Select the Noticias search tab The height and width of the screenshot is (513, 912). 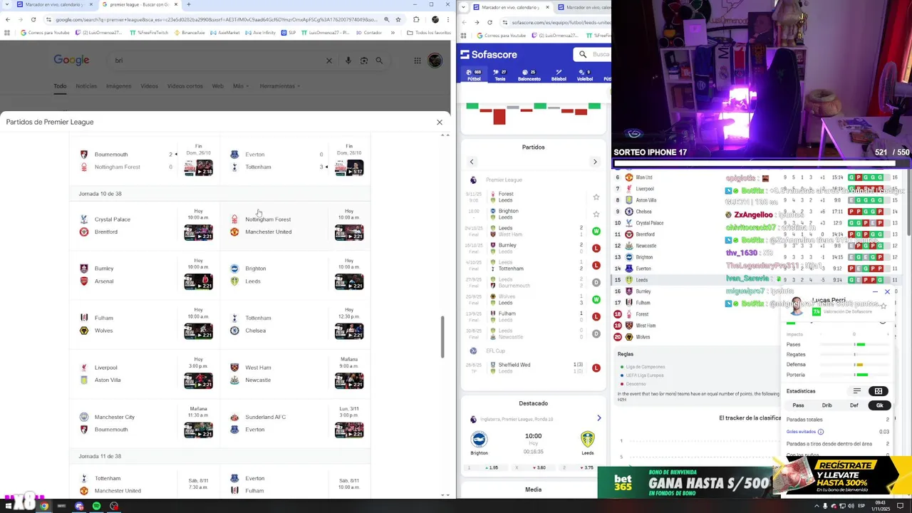click(x=86, y=86)
